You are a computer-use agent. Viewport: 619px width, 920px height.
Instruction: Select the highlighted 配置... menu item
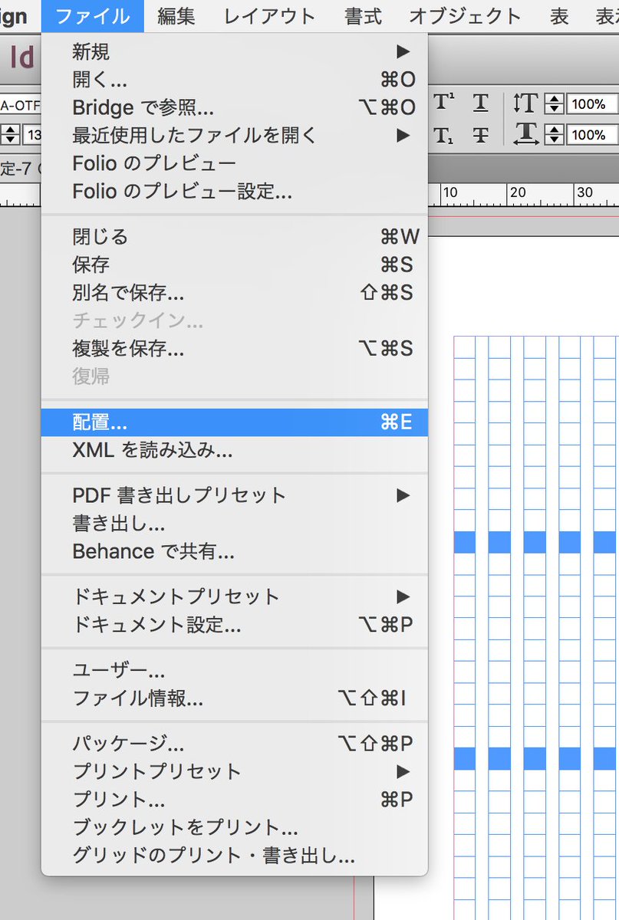click(x=235, y=422)
